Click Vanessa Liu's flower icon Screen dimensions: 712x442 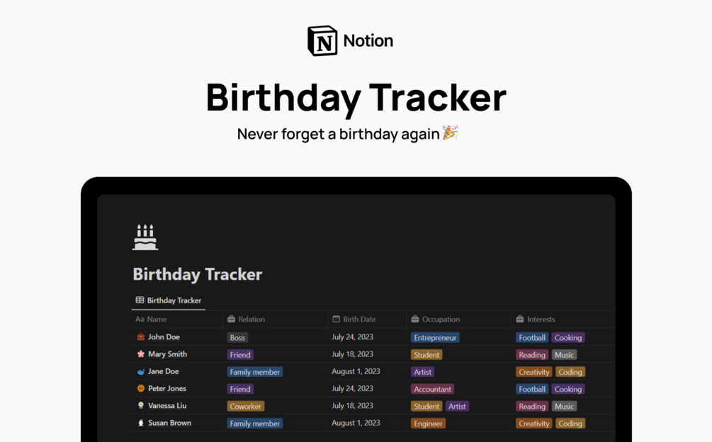[141, 405]
